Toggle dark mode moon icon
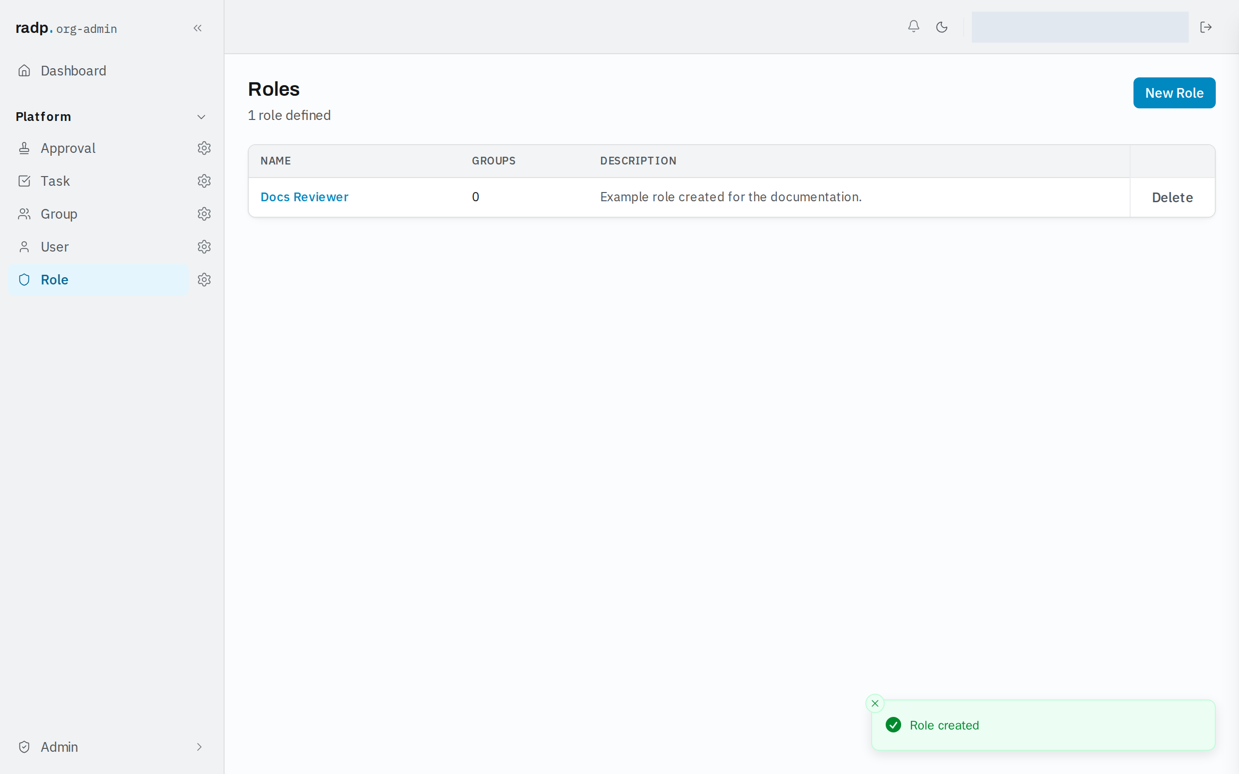 941,27
